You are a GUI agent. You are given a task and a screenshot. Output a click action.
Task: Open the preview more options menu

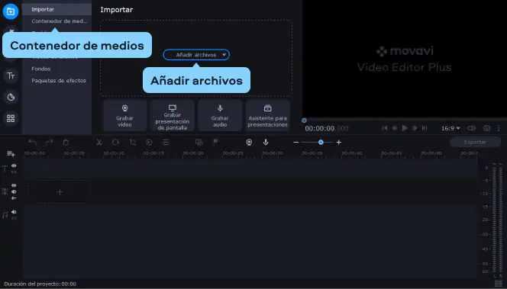pos(499,128)
